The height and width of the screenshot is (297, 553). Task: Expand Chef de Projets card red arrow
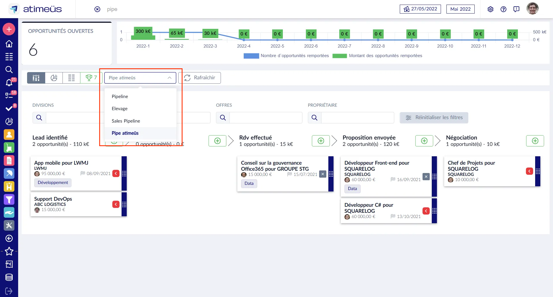(529, 171)
